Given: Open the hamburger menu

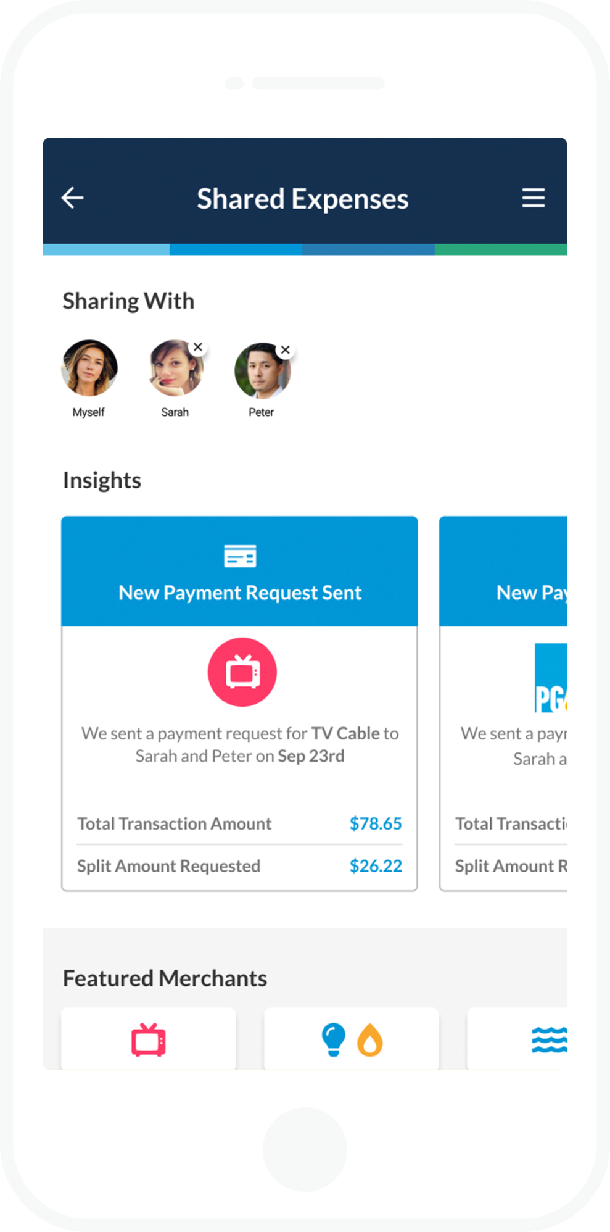Looking at the screenshot, I should 533,198.
